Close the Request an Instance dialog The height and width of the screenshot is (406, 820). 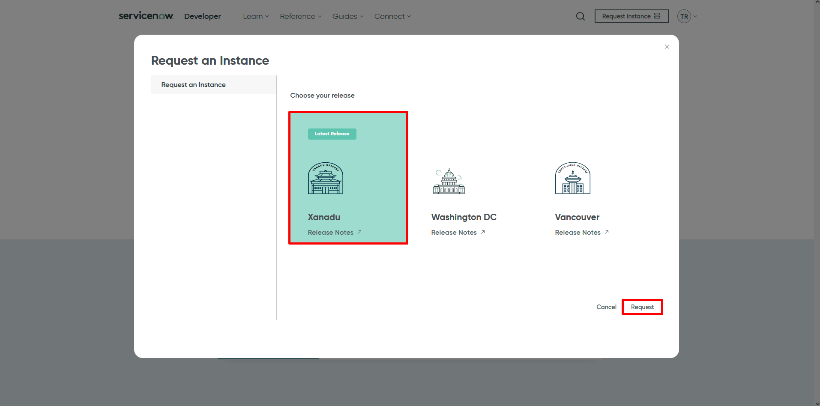[667, 47]
